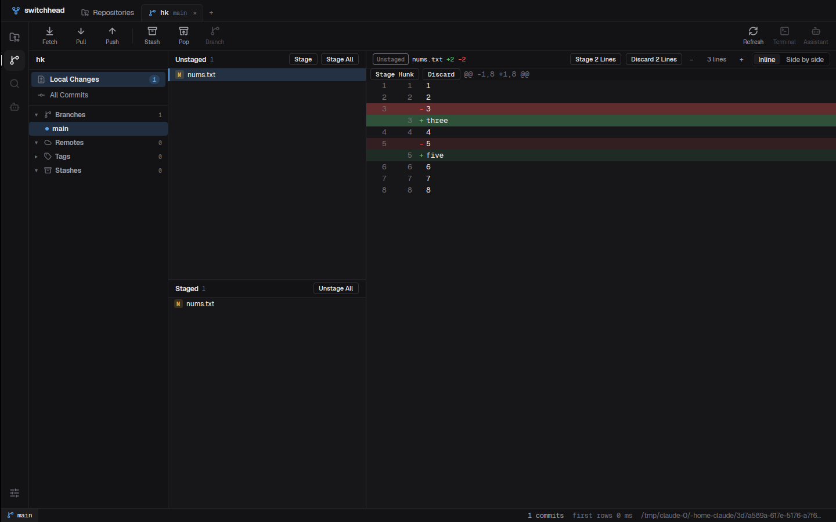Select nums.txt in Staged list

[267, 304]
